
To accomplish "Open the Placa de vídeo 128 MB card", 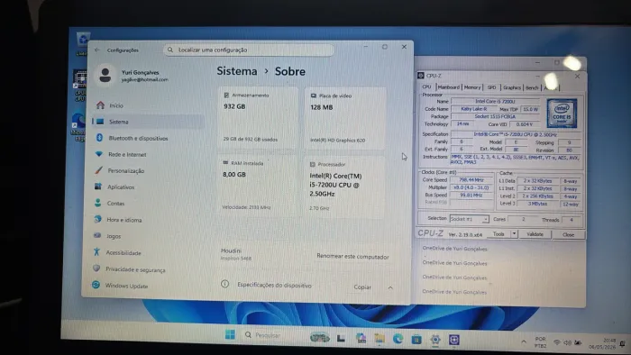I will point(345,119).
